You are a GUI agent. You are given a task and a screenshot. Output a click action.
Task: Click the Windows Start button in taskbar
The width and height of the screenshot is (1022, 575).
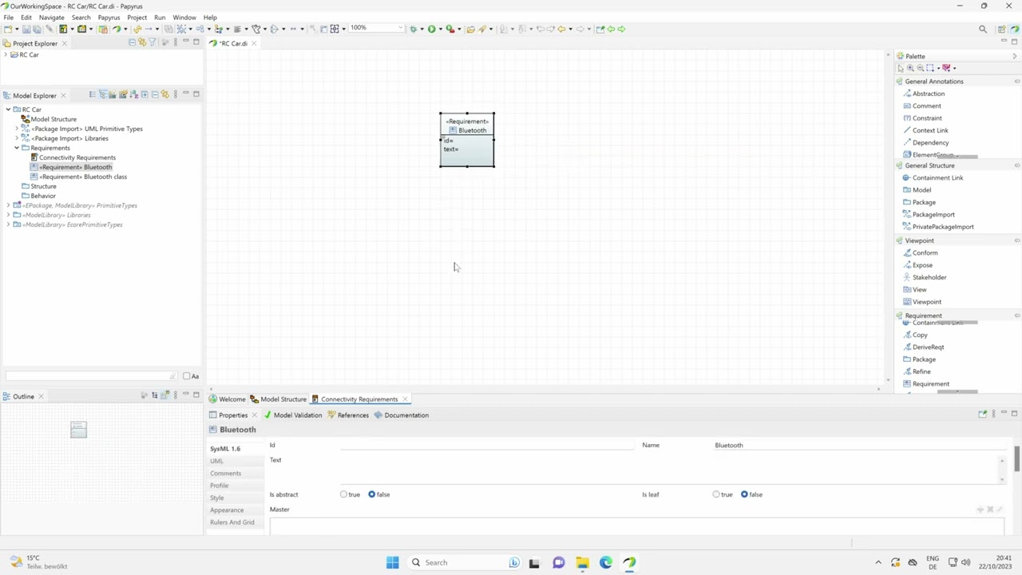[x=392, y=562]
